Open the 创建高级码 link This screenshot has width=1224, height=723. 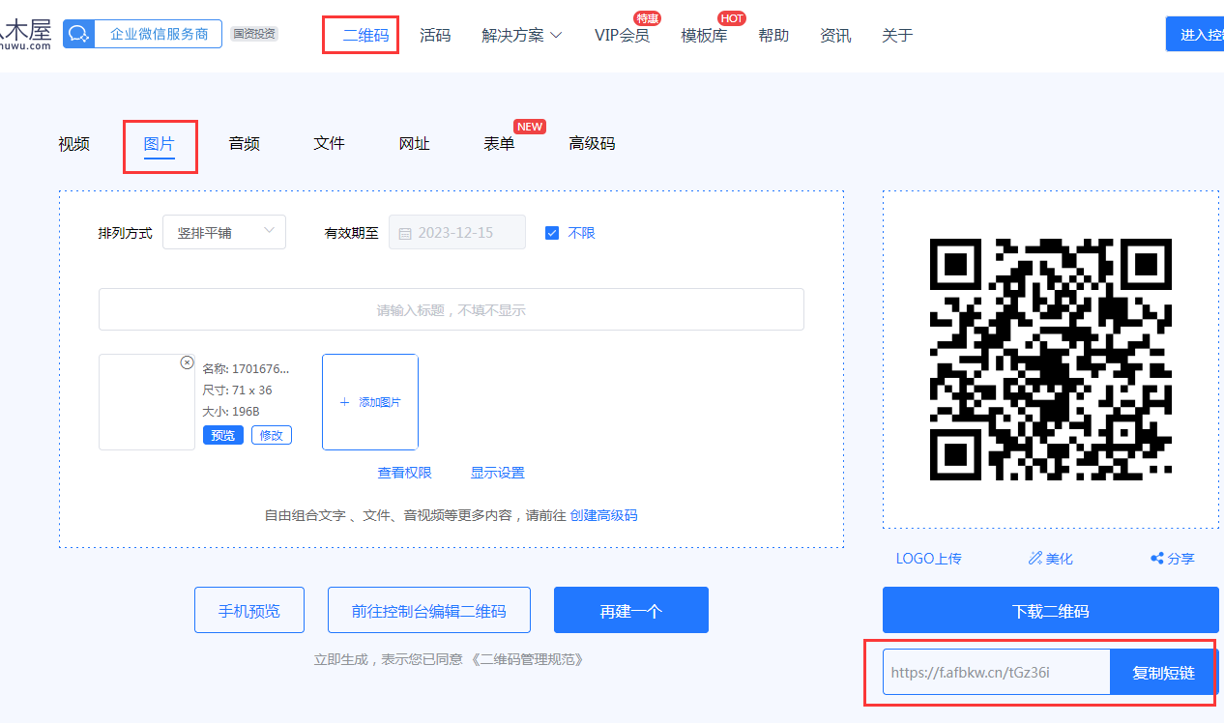603,515
